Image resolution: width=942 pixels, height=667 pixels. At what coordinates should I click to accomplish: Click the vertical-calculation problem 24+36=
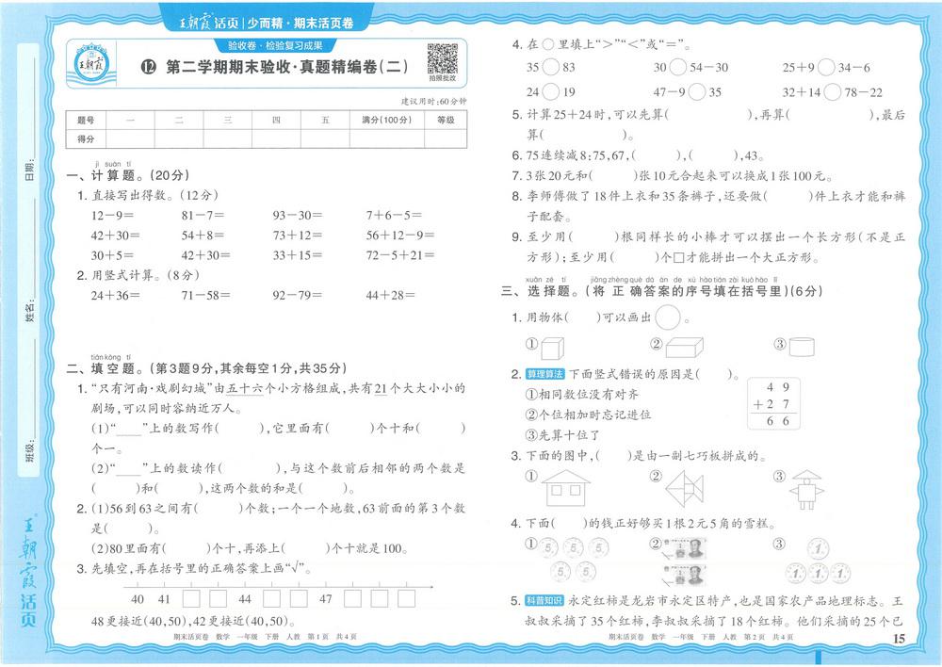pos(116,295)
